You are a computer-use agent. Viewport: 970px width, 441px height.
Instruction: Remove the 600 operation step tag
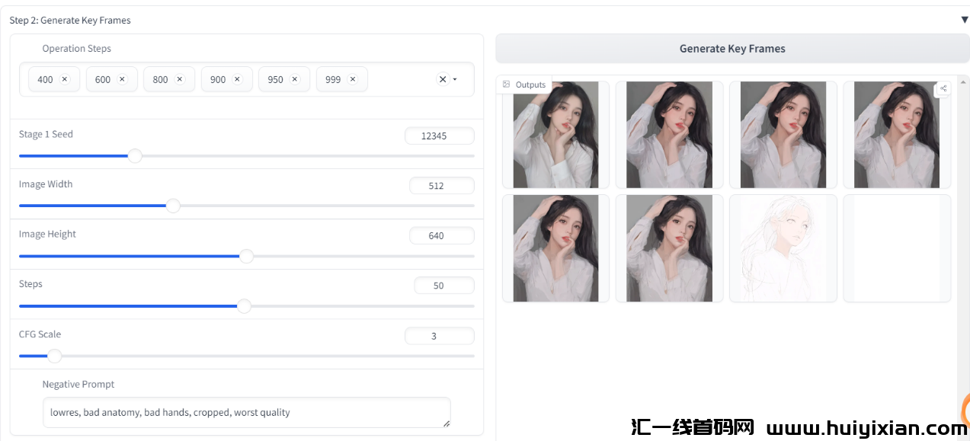point(122,79)
